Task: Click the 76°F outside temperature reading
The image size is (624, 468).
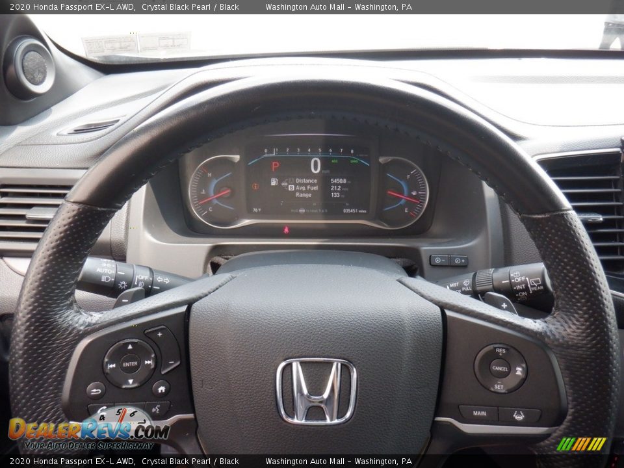Action: (x=257, y=210)
